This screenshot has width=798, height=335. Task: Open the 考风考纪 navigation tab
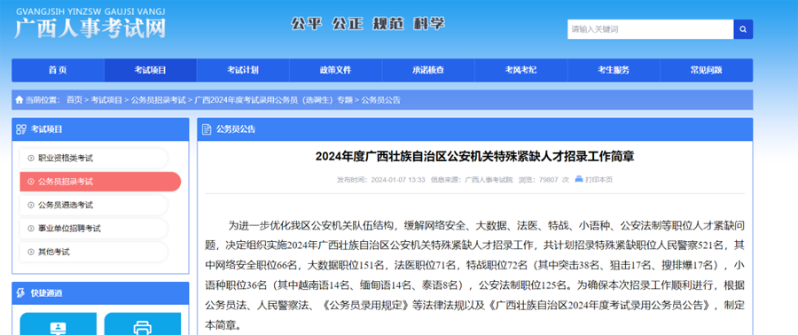[521, 71]
